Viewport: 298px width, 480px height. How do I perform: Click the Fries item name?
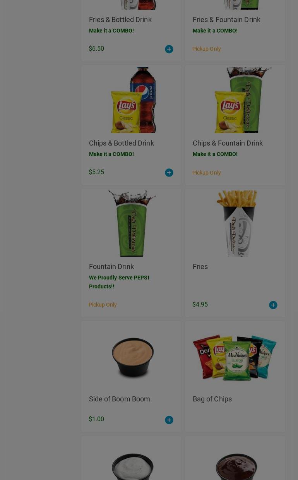point(200,267)
